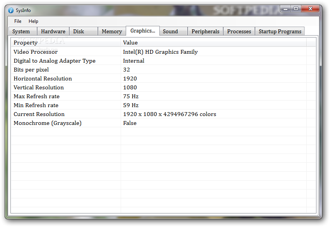Switch to the Hardware tab

click(53, 31)
